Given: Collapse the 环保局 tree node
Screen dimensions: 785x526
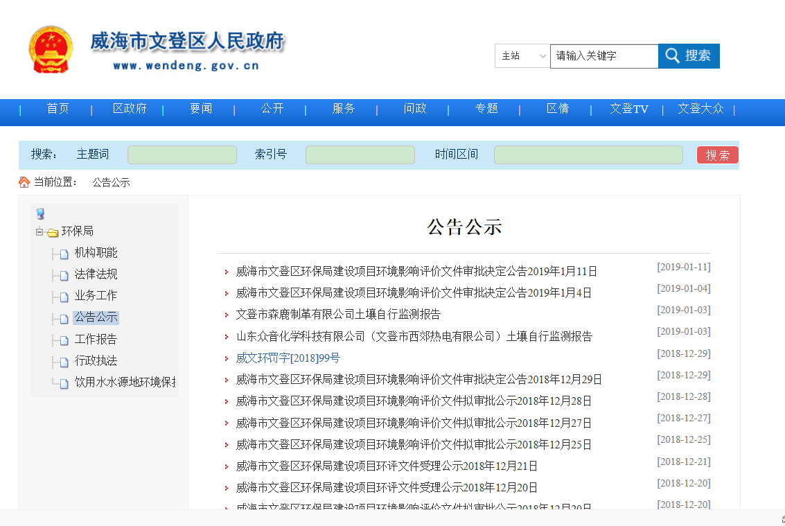Looking at the screenshot, I should [39, 231].
